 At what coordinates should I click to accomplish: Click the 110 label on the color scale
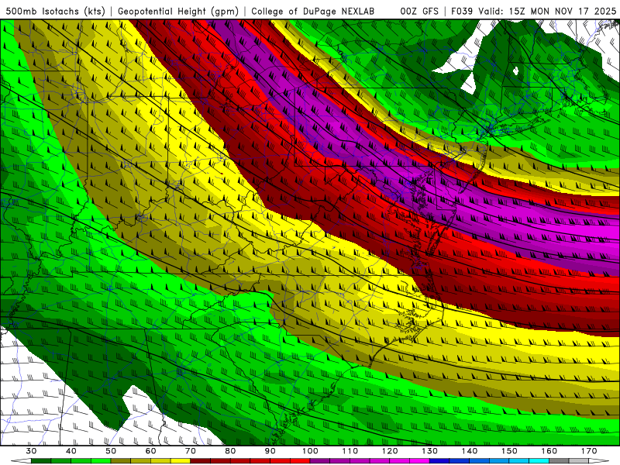(x=350, y=451)
